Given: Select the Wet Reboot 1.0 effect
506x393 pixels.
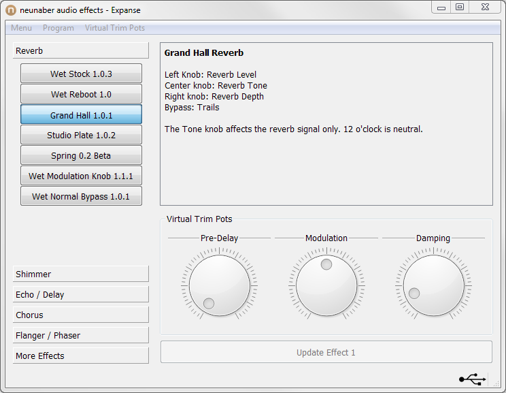Looking at the screenshot, I should [x=82, y=94].
